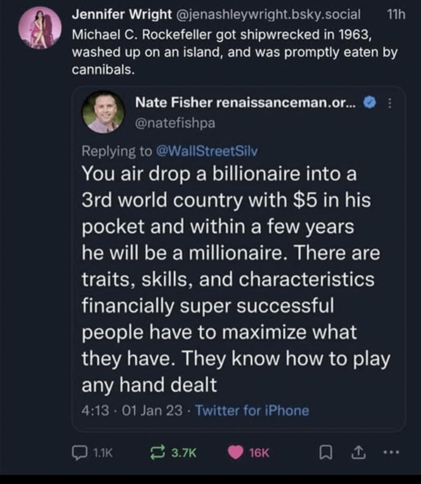Click the 11h post timestamp

pos(396,14)
